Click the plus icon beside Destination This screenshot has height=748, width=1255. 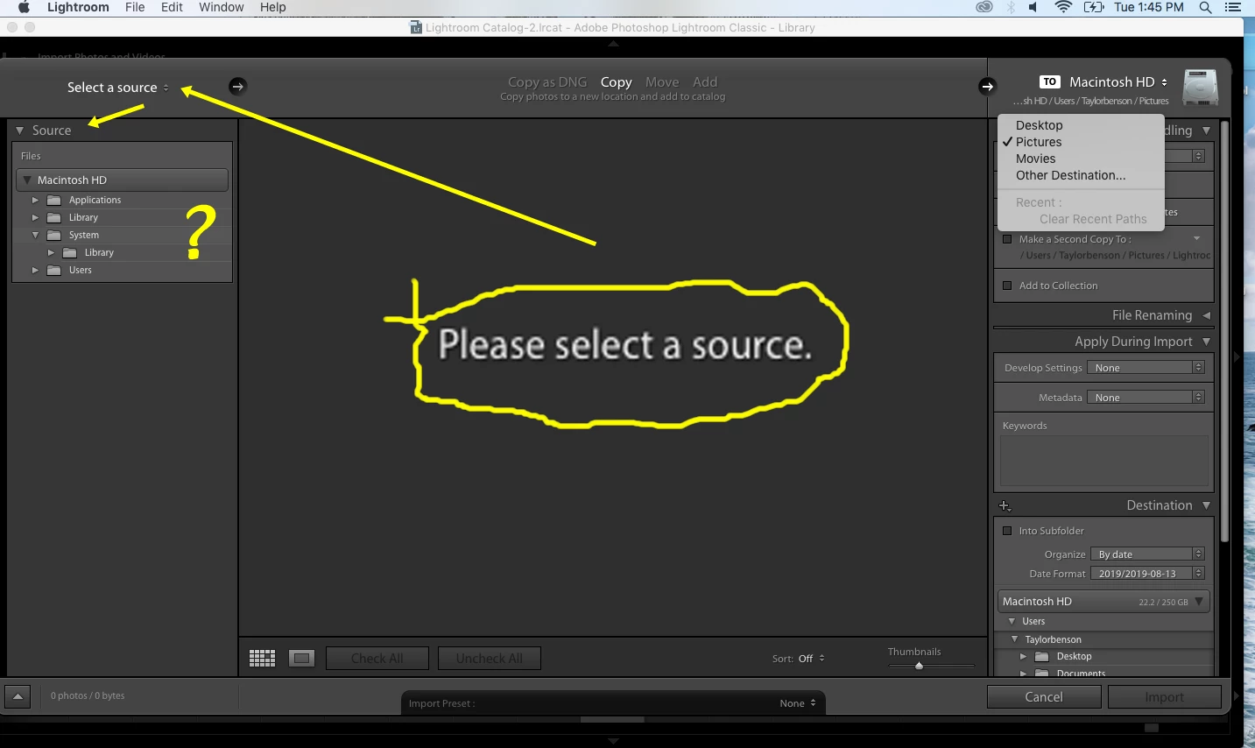point(1005,505)
